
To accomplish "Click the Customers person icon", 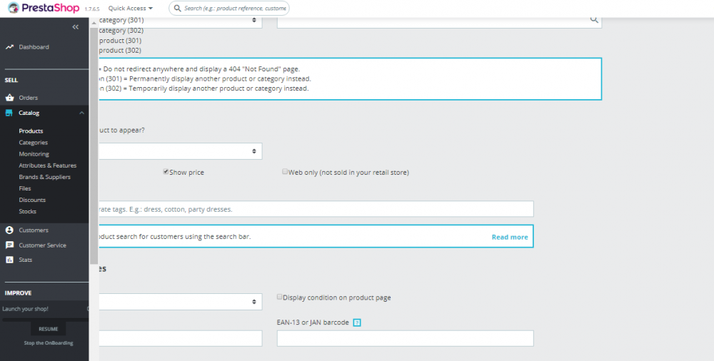I will [x=9, y=230].
